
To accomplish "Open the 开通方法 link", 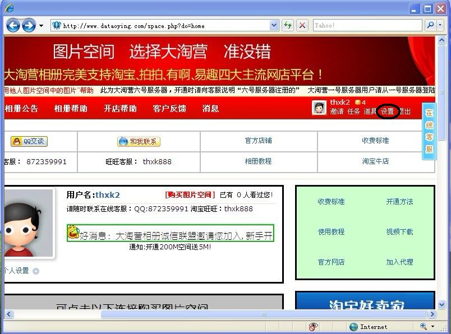I will pos(399,202).
